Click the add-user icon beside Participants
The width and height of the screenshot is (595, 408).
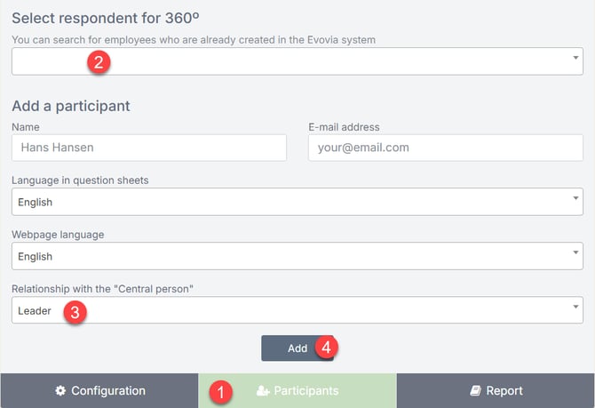[x=263, y=391]
